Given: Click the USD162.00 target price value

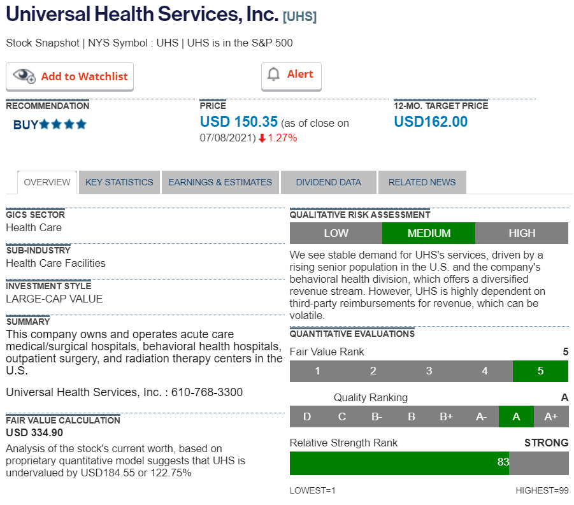Looking at the screenshot, I should point(431,122).
